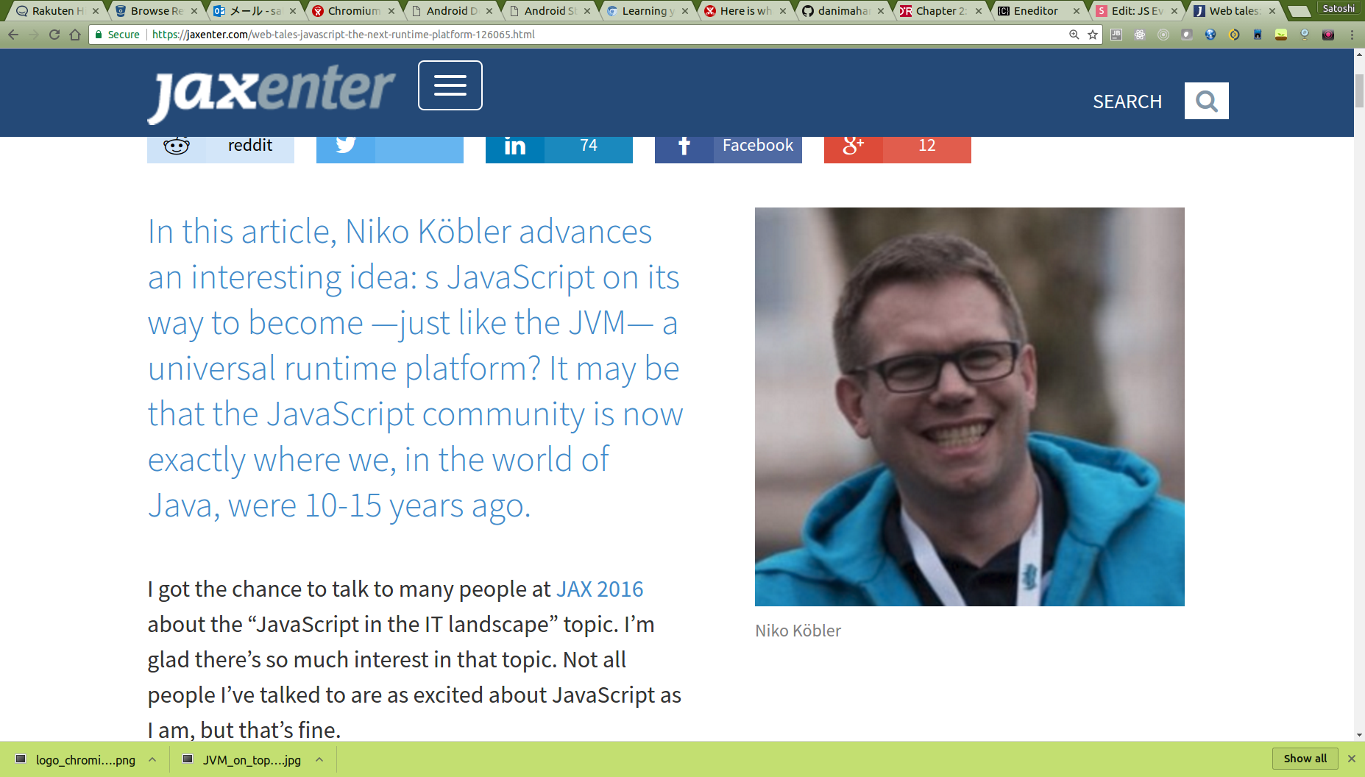
Task: Open the JetBrains JB extension
Action: click(x=1116, y=35)
